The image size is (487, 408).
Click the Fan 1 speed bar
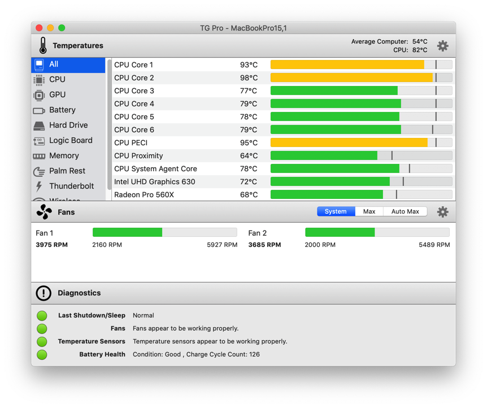point(164,232)
